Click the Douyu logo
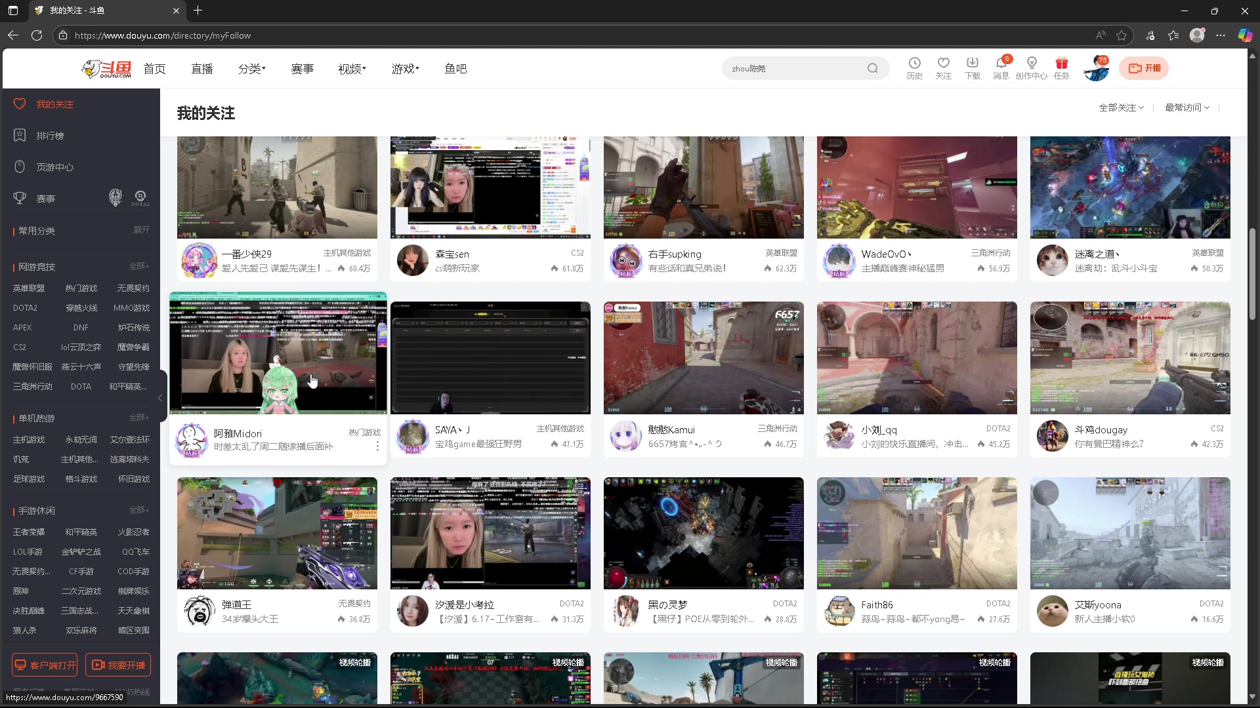Screen dimensions: 1260x708 (x=106, y=69)
